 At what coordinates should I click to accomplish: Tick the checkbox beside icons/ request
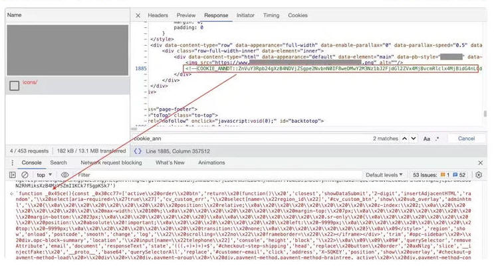click(14, 86)
